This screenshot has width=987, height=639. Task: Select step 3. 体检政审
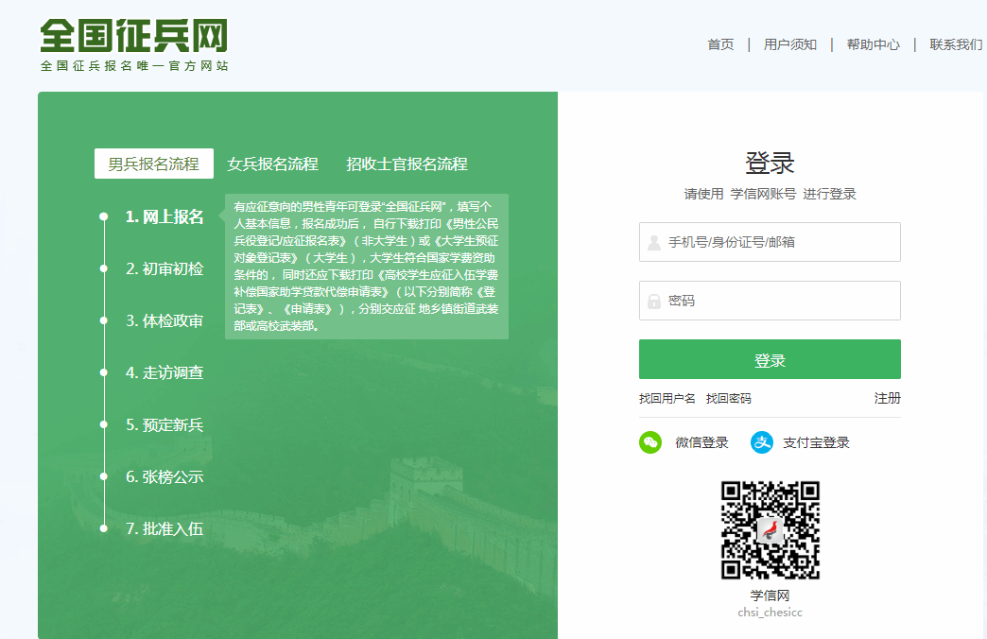[164, 320]
